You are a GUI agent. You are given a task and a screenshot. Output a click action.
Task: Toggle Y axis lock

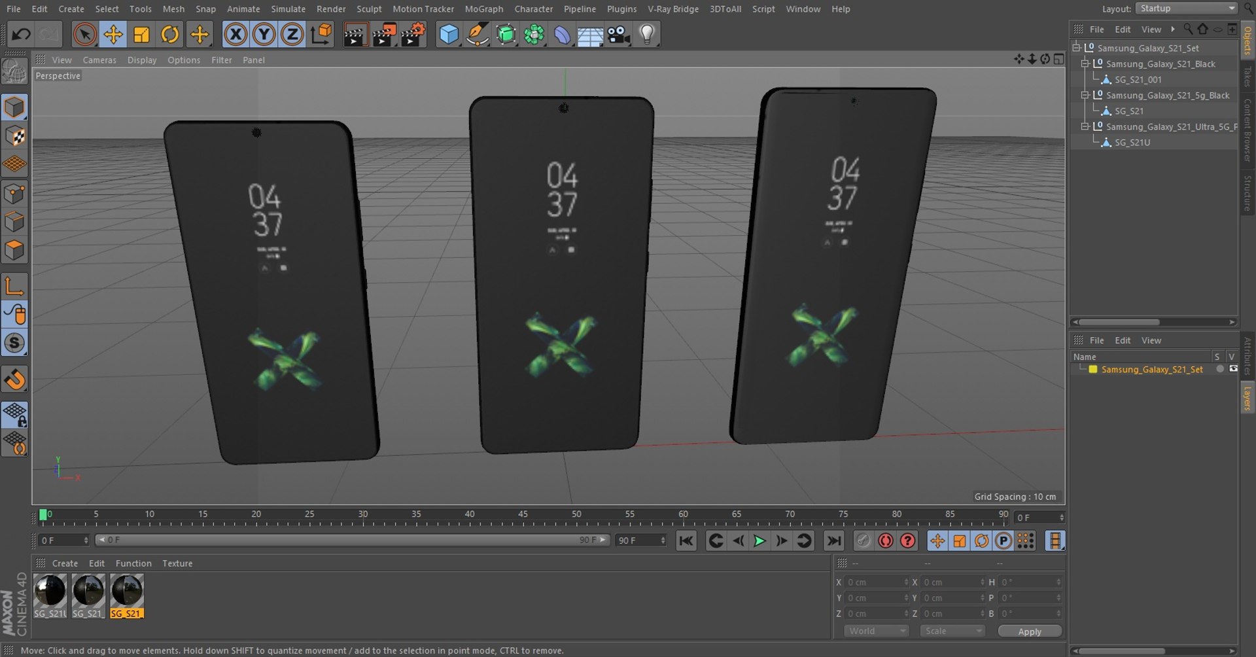point(264,34)
